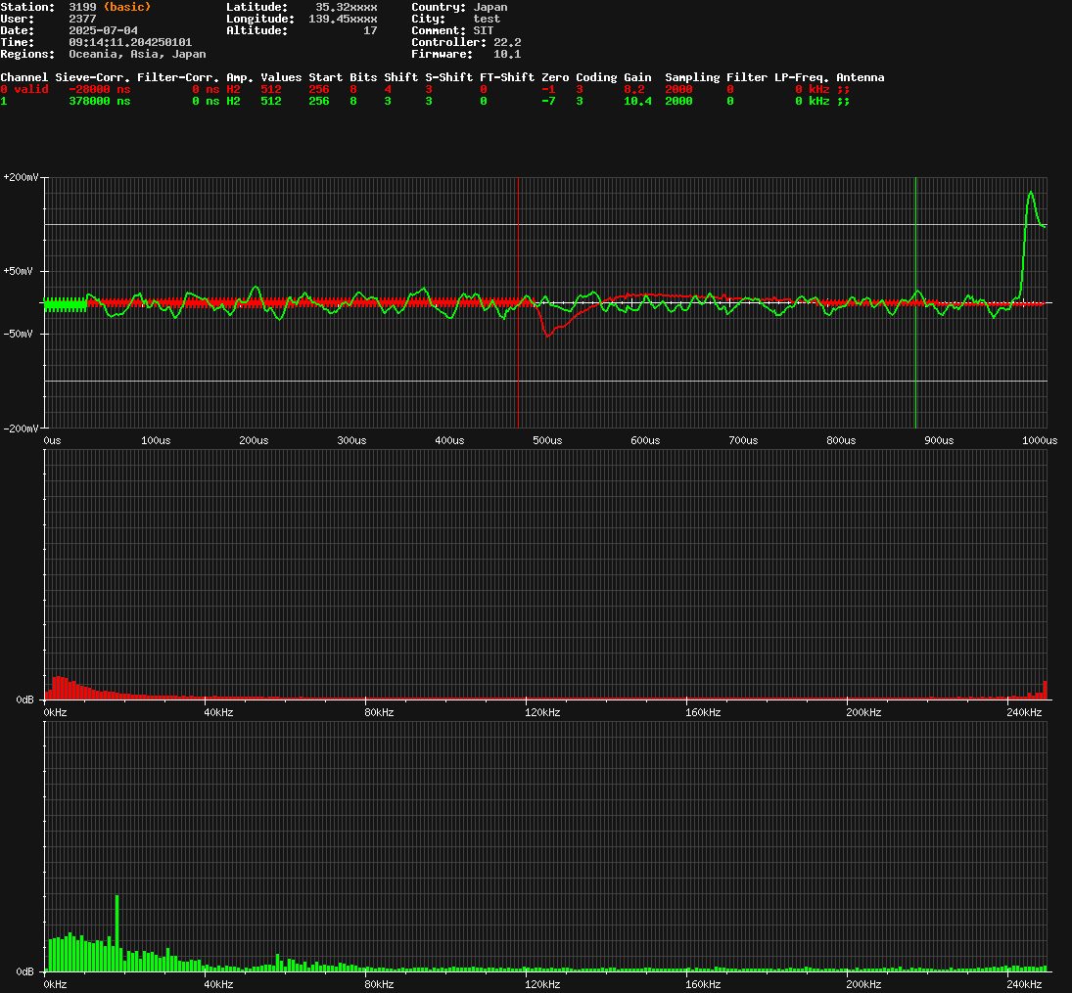Image resolution: width=1072 pixels, height=993 pixels.
Task: Click the green channel 1 gain value 10.4
Action: [x=637, y=101]
